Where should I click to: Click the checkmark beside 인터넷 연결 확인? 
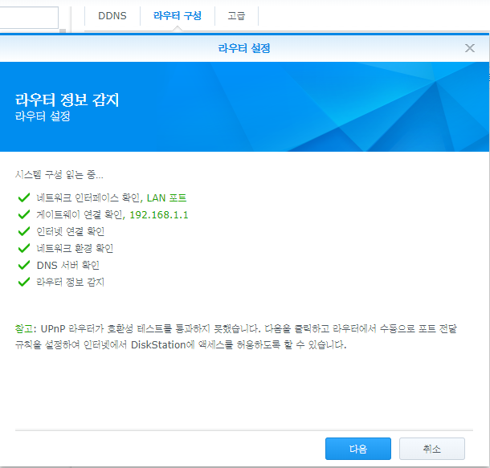pyautogui.click(x=24, y=231)
